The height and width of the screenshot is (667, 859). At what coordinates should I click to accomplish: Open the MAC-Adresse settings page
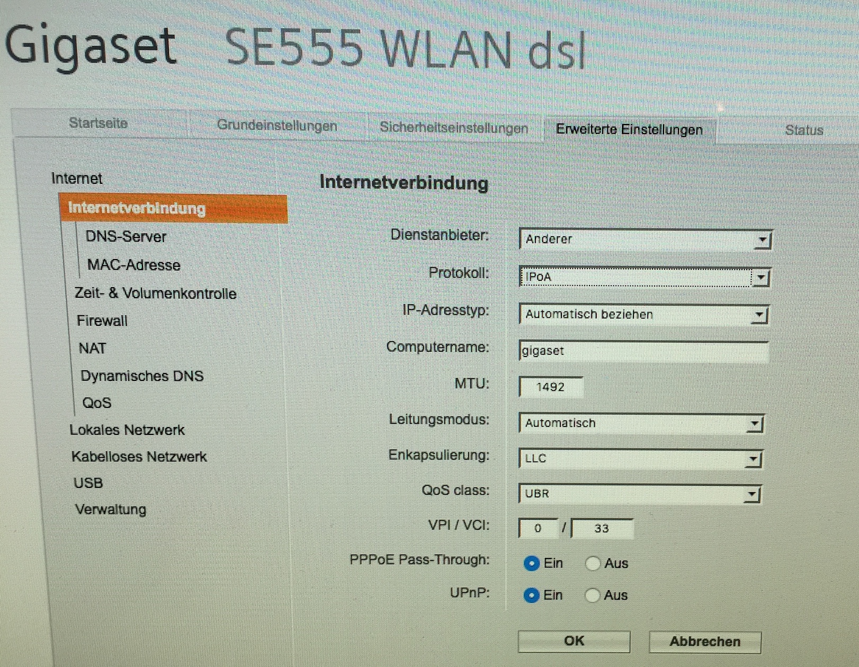coord(134,265)
